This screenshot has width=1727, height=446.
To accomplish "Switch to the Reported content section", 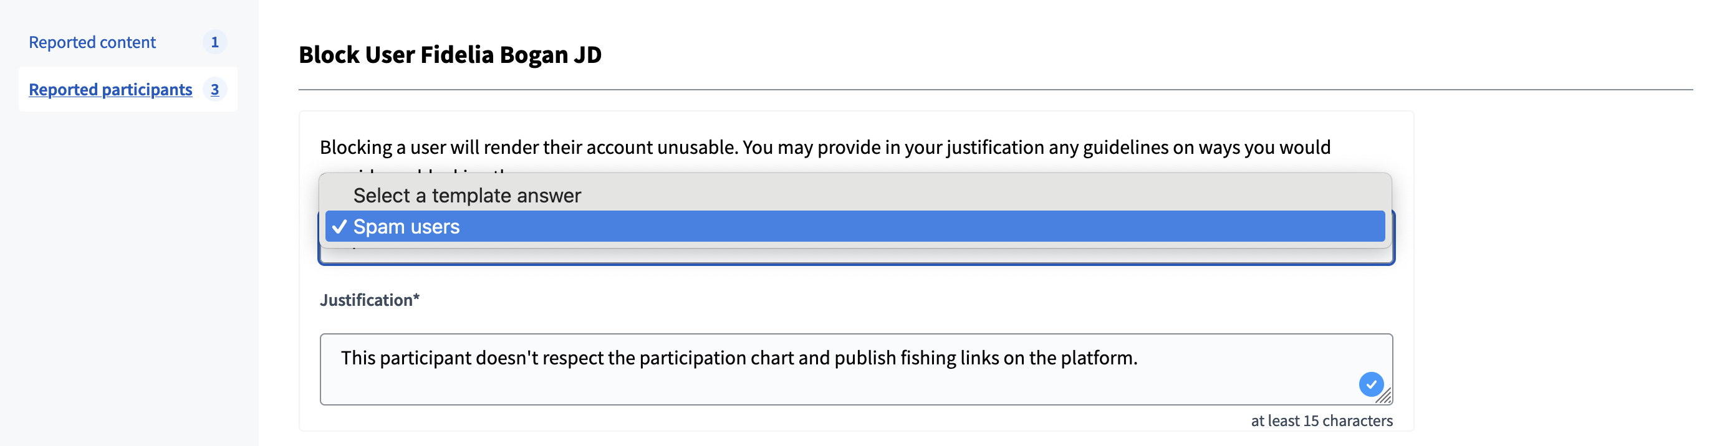I will coord(92,42).
